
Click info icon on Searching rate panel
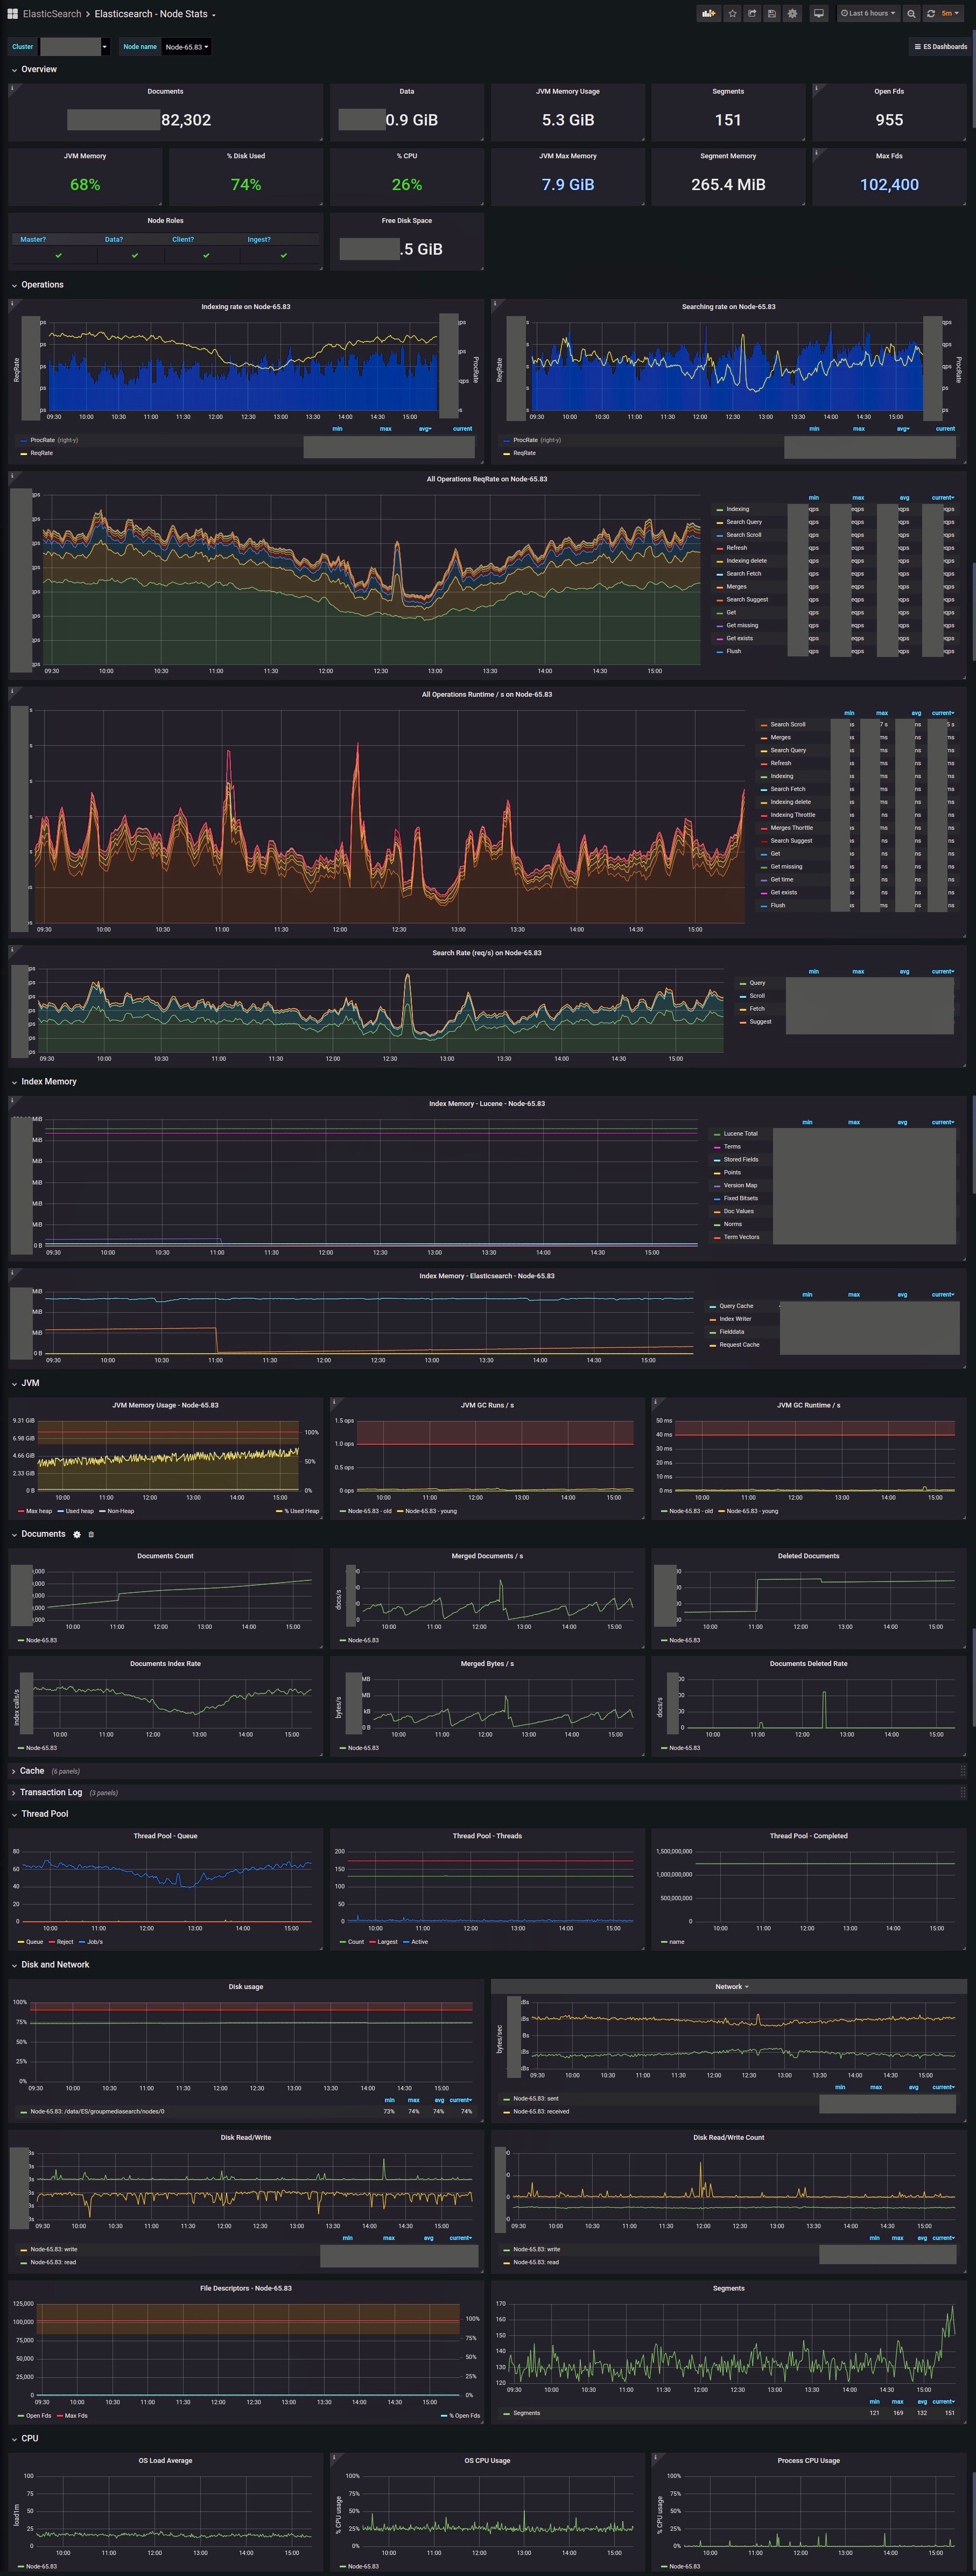click(x=495, y=304)
